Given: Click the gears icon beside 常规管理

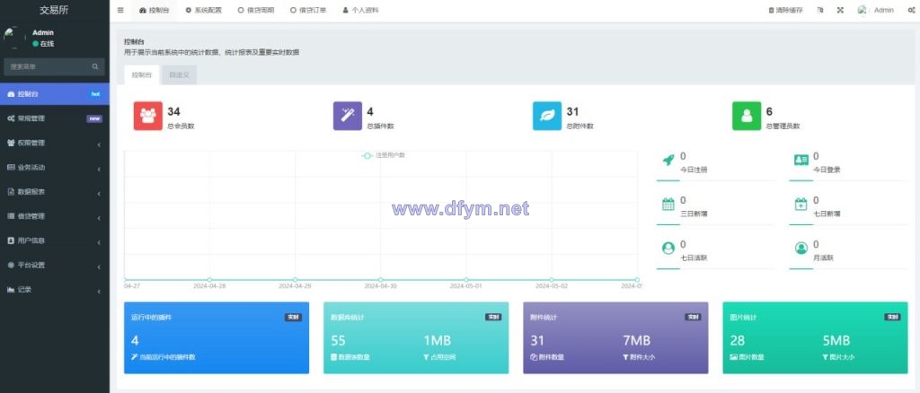Looking at the screenshot, I should [11, 118].
